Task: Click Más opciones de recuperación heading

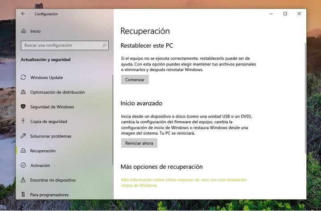Action: point(162,166)
